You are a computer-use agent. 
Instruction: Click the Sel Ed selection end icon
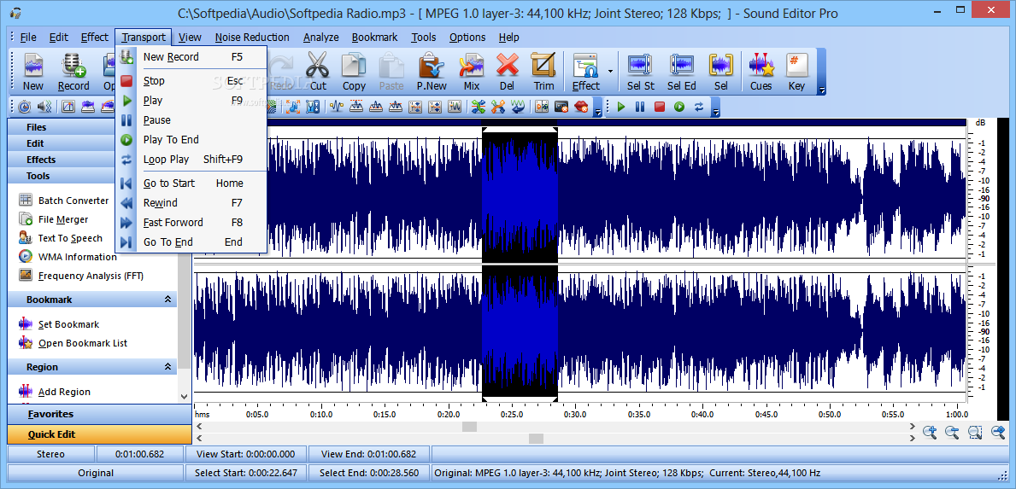[x=682, y=72]
